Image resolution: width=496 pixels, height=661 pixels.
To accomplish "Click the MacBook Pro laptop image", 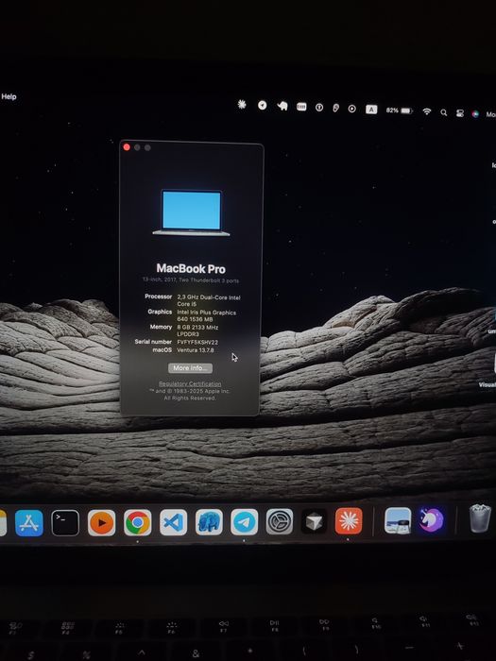I will [x=191, y=212].
